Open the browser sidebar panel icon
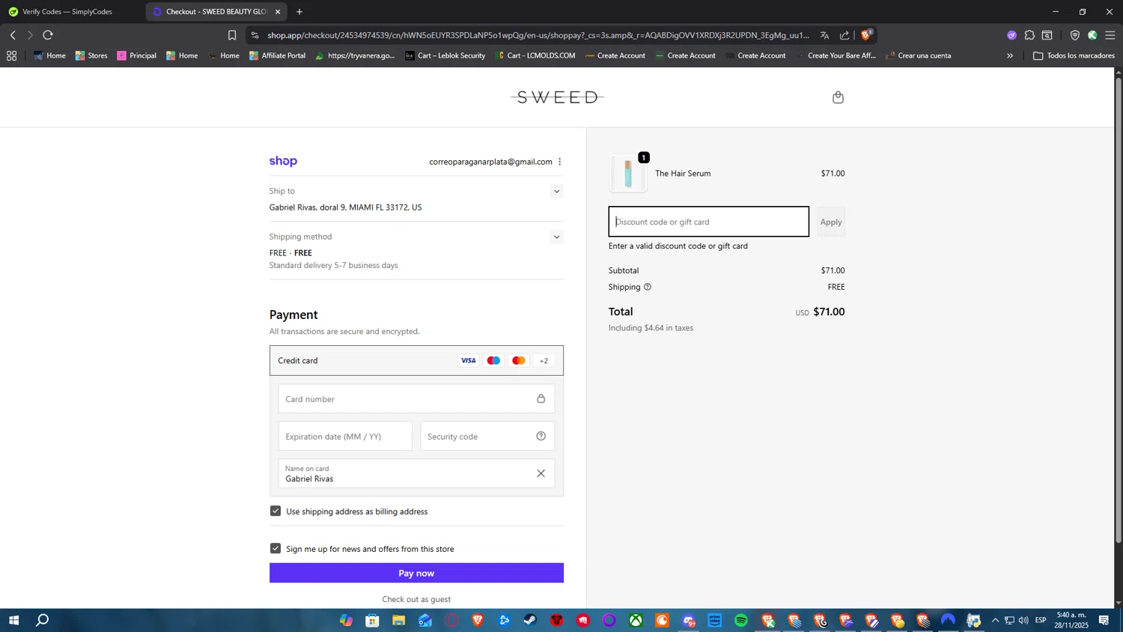 [x=1047, y=35]
